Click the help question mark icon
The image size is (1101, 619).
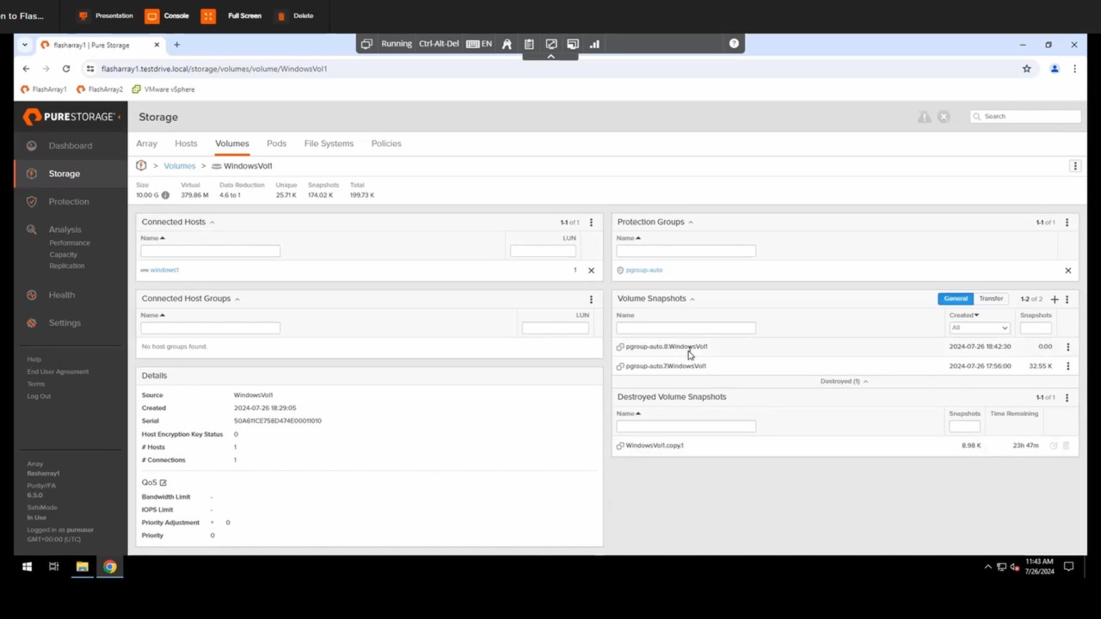click(x=734, y=43)
